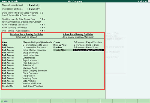Select the Statutory Audit entry
The height and width of the screenshot is (103, 150).
point(29,68)
